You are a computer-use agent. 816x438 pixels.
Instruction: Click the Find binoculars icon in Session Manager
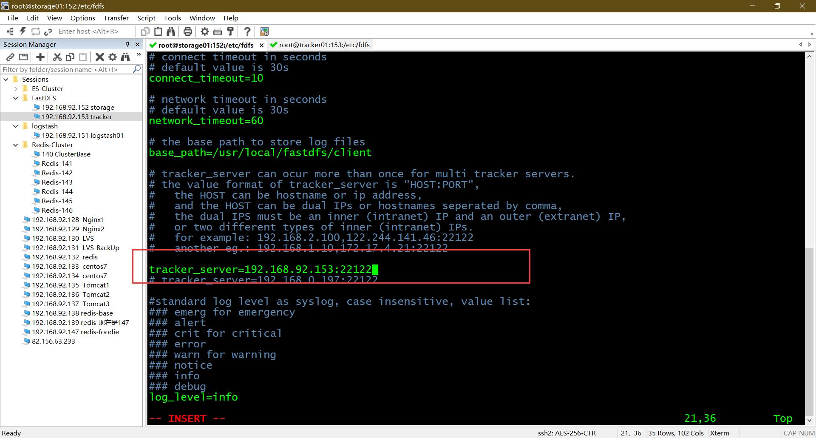click(x=125, y=57)
